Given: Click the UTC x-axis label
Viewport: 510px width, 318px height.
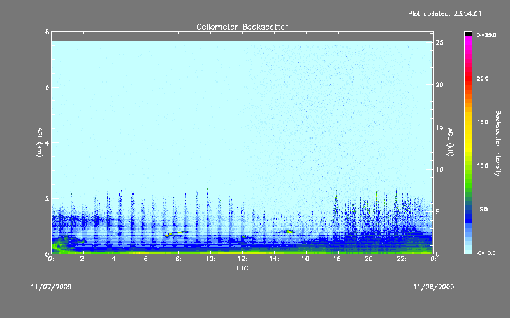Looking at the screenshot, I should [x=242, y=268].
